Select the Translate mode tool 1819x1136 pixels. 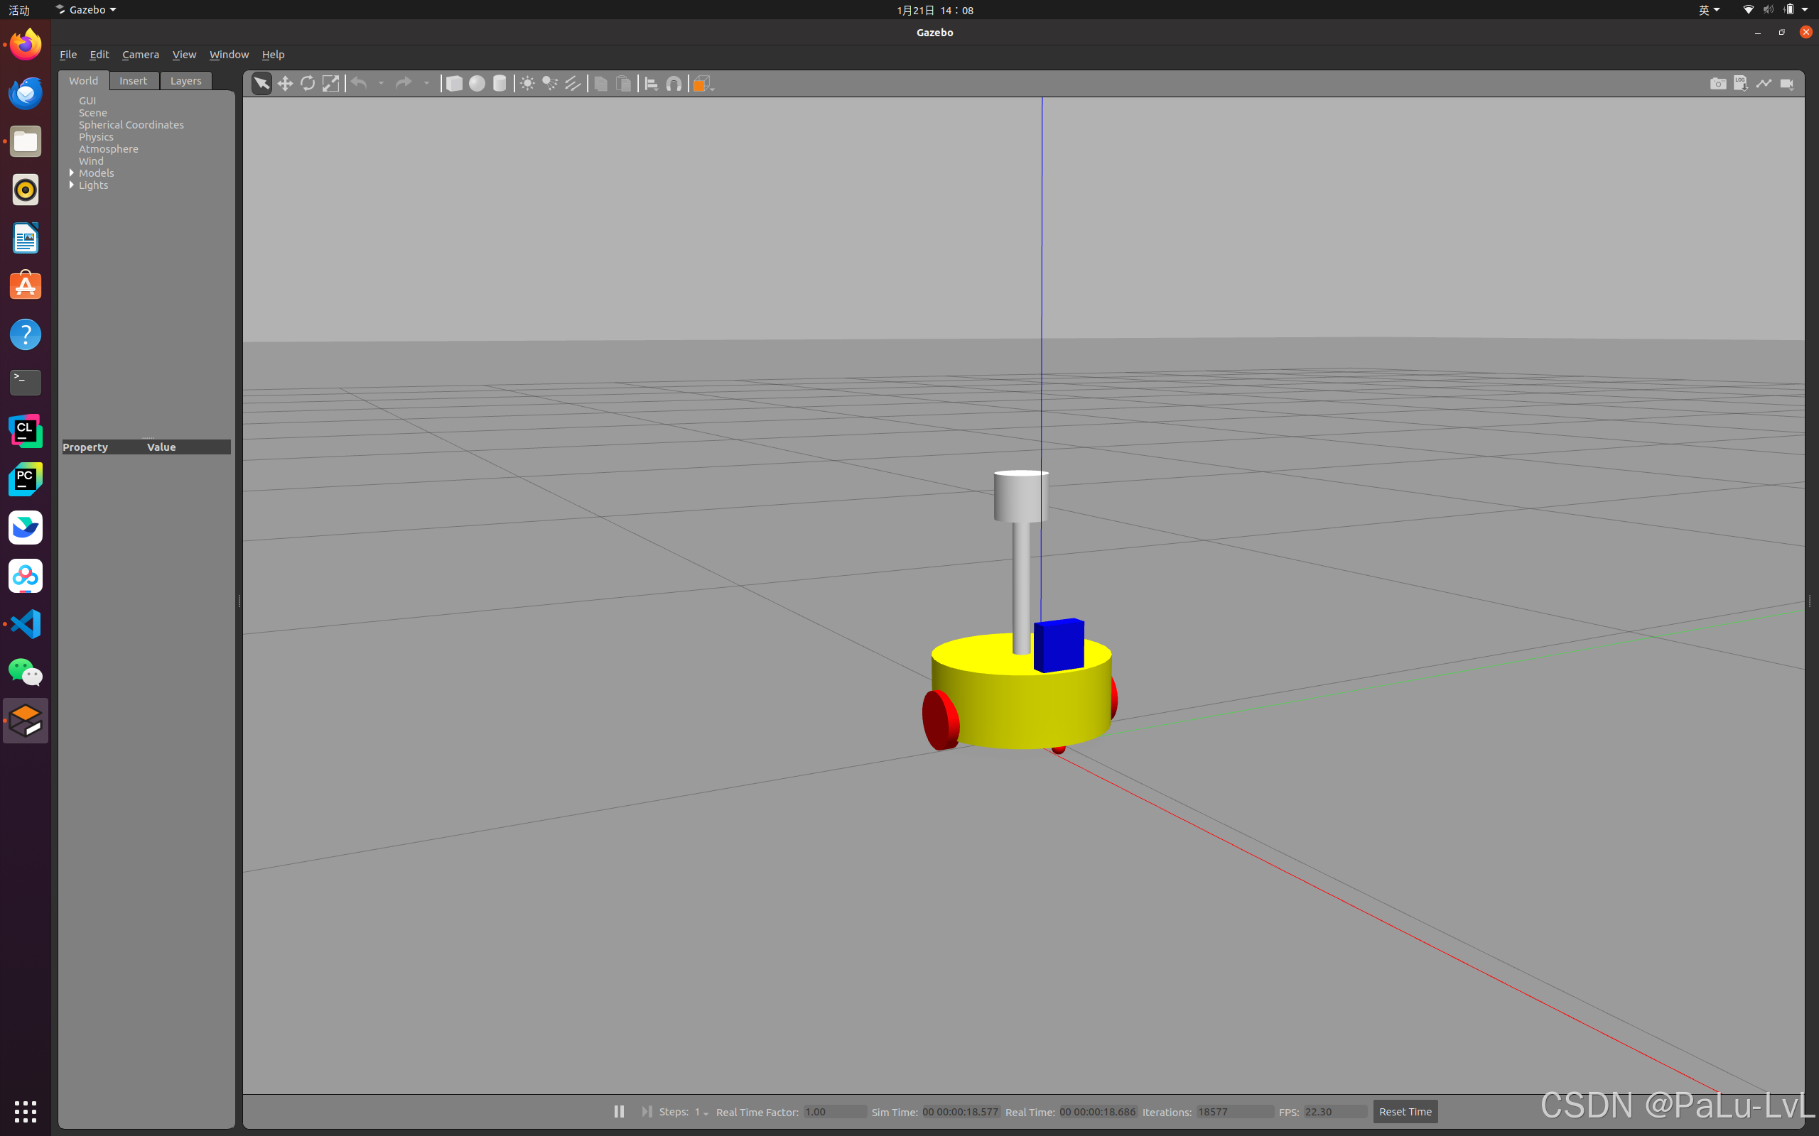(285, 83)
